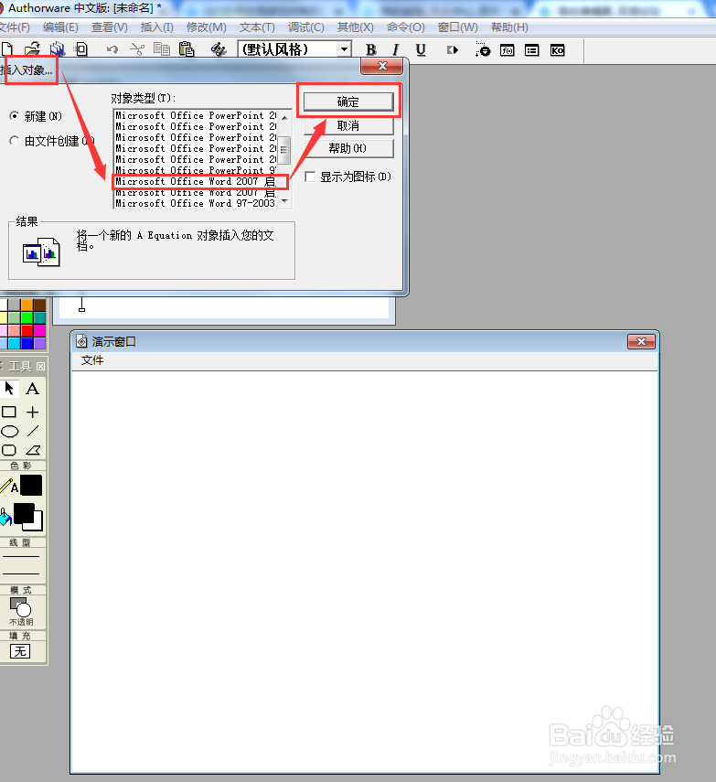Toggle Bold text formatting

coord(371,50)
